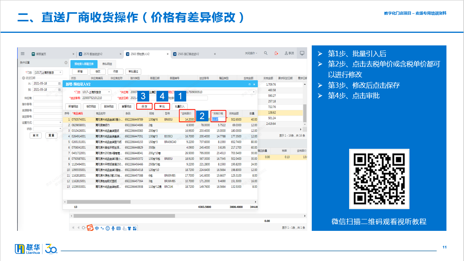
Task: Click the monitor display icon
Action: [302, 53]
